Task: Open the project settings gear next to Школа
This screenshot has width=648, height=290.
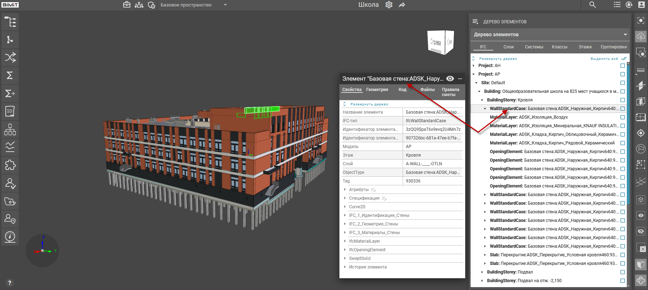Action: (x=389, y=5)
